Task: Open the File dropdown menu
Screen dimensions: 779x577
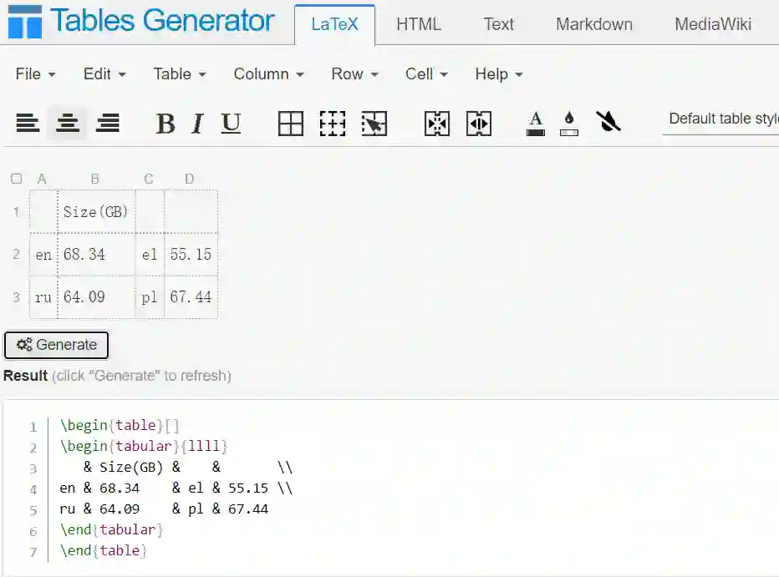Action: [35, 74]
